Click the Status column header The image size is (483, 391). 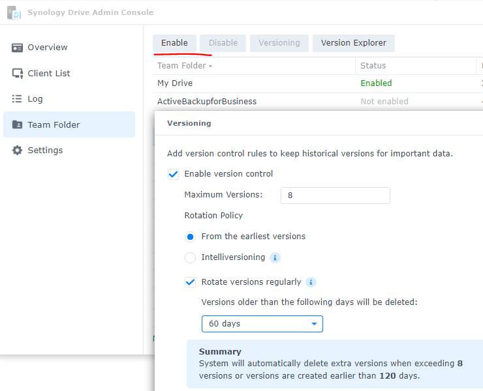tap(416, 66)
